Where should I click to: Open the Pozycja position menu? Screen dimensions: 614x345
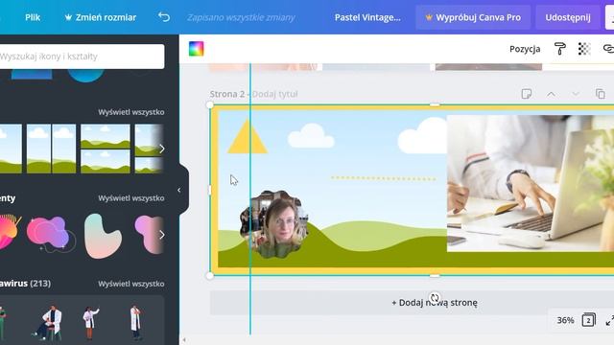coord(525,49)
